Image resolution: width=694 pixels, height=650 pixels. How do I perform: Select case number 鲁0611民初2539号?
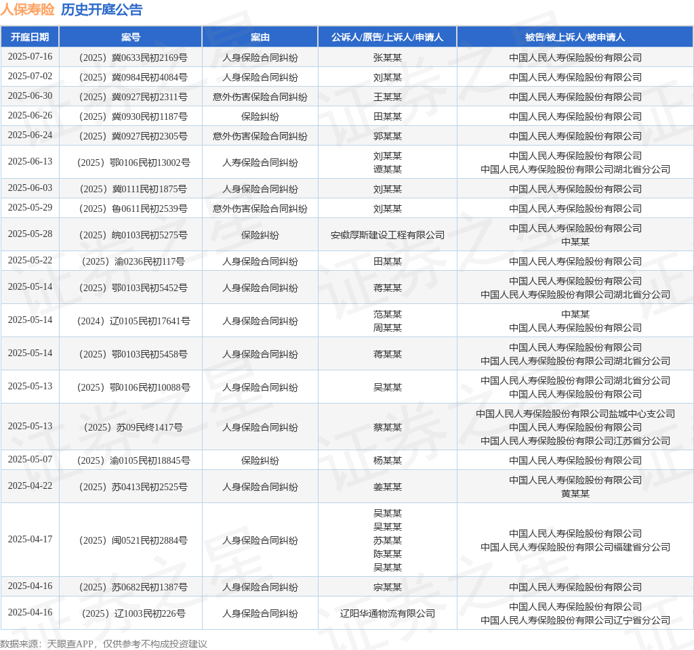(x=134, y=209)
